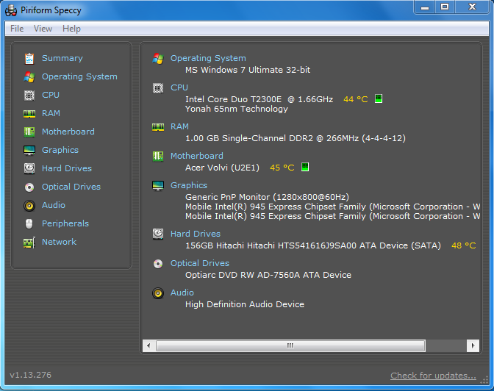494x391 pixels.
Task: Click the green motherboard temperature indicator icon
Action: [x=305, y=167]
